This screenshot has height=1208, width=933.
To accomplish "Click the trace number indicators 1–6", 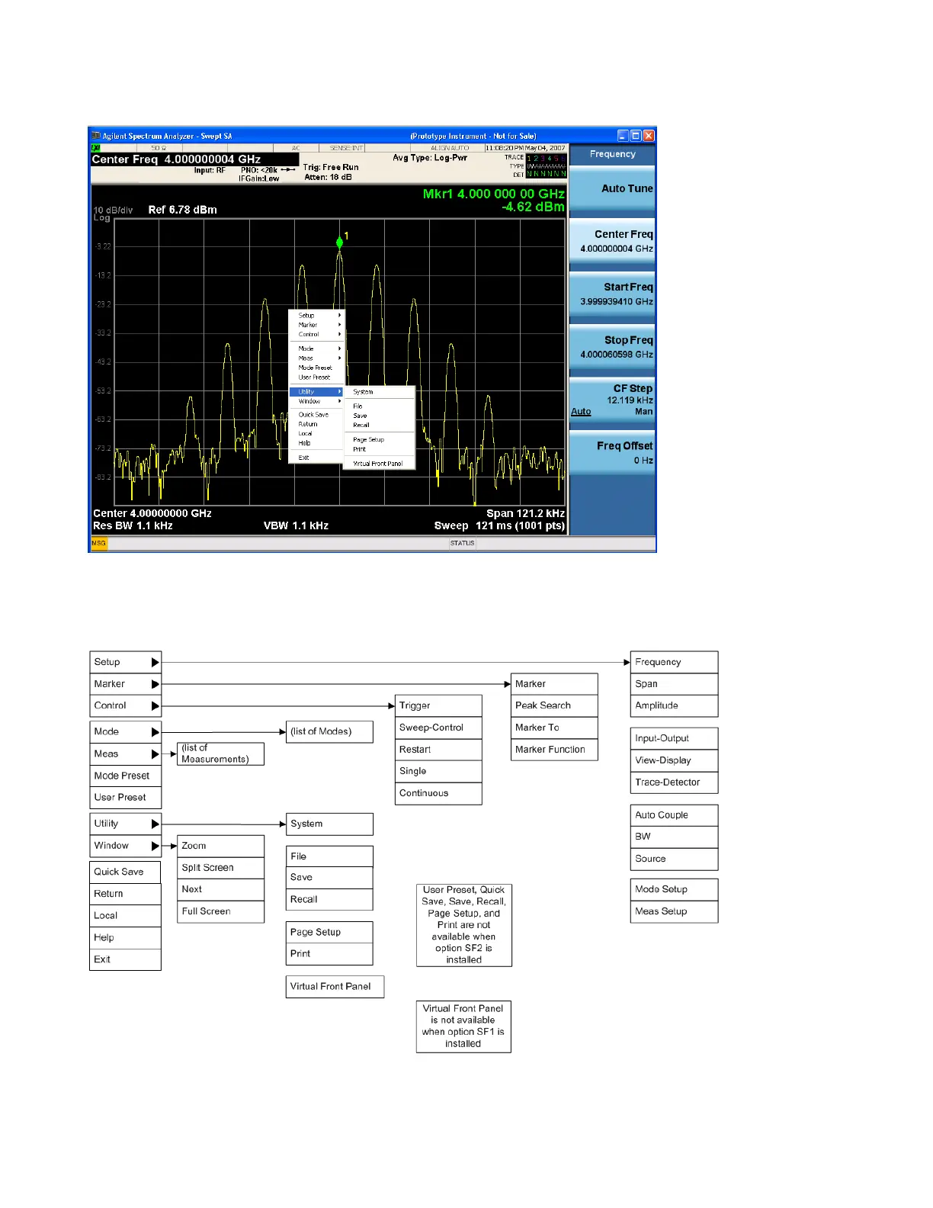I will 546,159.
